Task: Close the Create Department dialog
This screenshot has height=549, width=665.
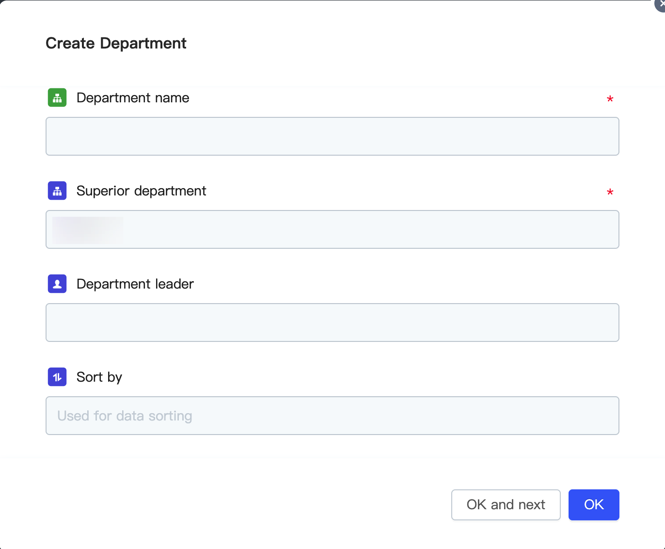Action: pos(661,4)
